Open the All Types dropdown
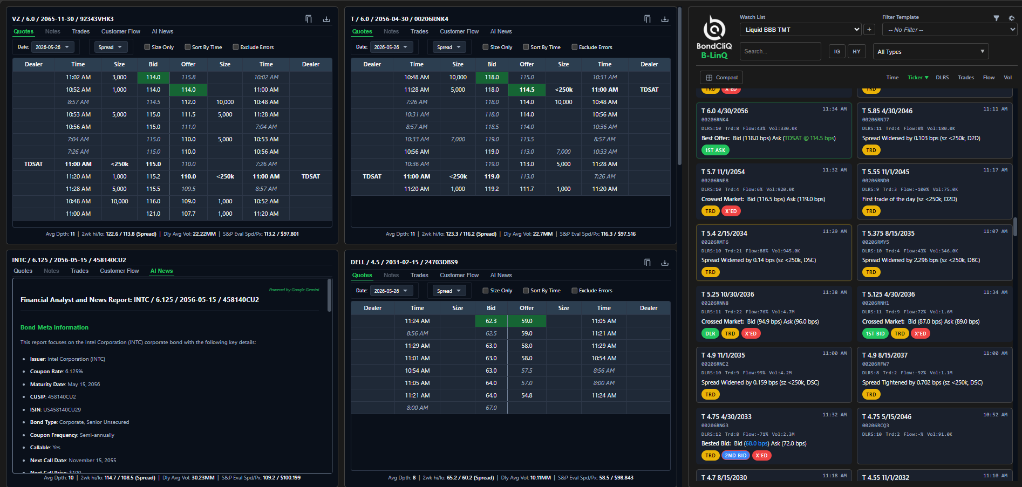The height and width of the screenshot is (487, 1022). pyautogui.click(x=931, y=51)
